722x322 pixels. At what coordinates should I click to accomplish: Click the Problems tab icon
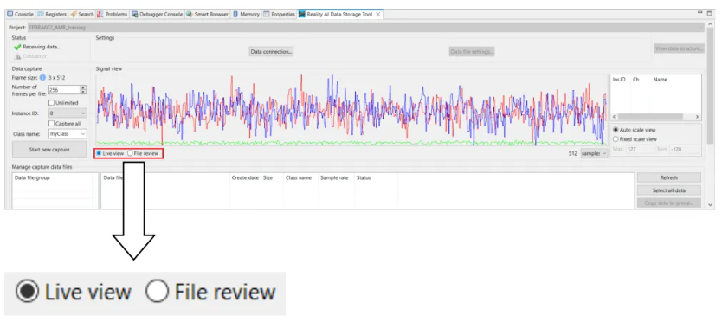coord(100,14)
